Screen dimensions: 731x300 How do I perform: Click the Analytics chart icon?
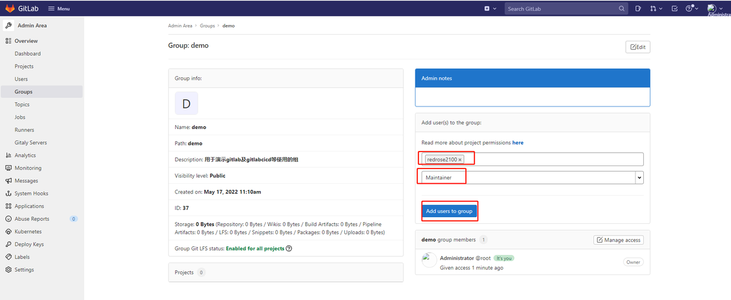click(x=9, y=155)
